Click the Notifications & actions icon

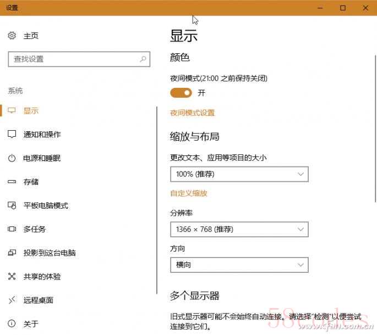(12, 135)
